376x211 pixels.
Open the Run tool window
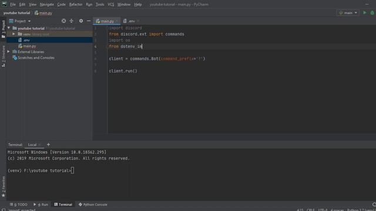point(41,205)
